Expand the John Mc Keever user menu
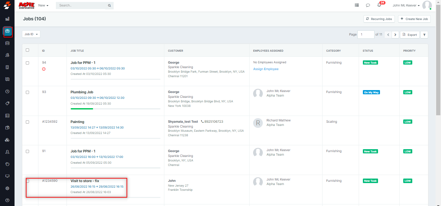Screen dimensions: 441x206 tap(406, 5)
